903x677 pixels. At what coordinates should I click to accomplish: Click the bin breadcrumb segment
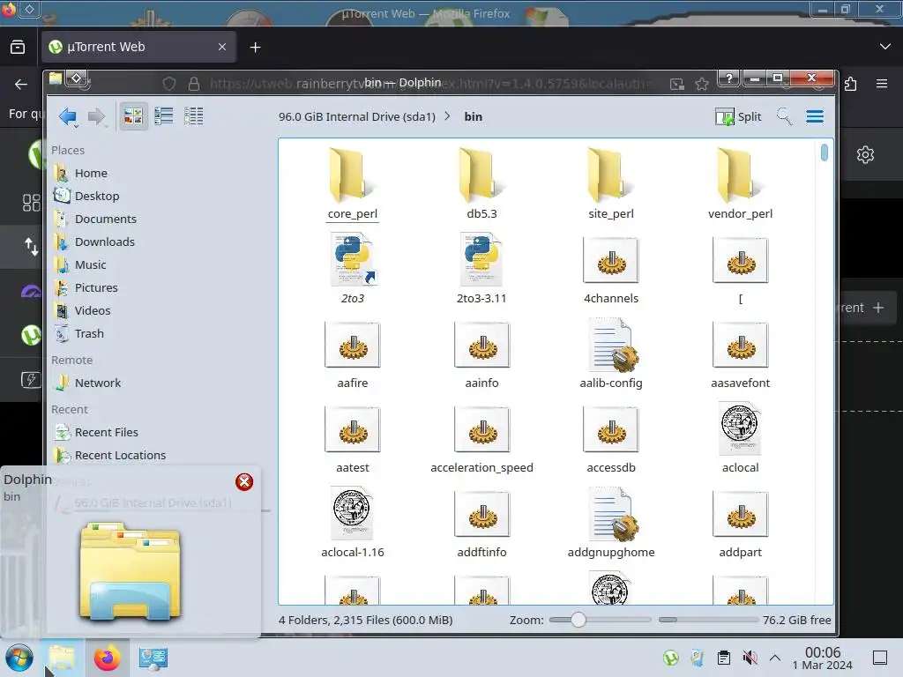pos(474,117)
